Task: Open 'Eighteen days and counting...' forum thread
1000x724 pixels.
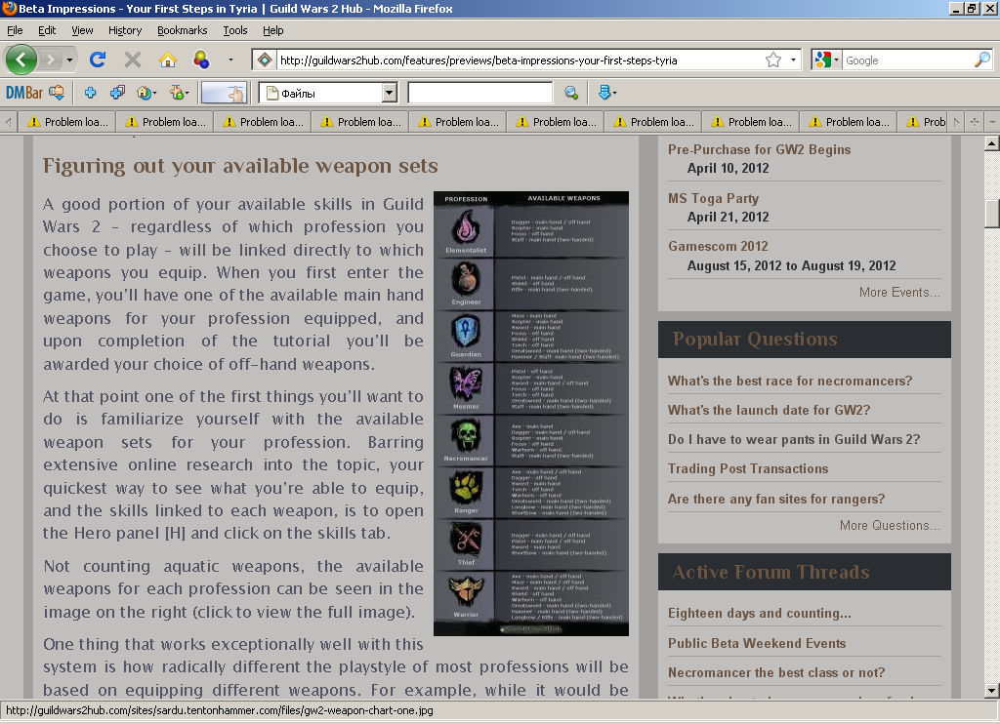Action: [759, 613]
